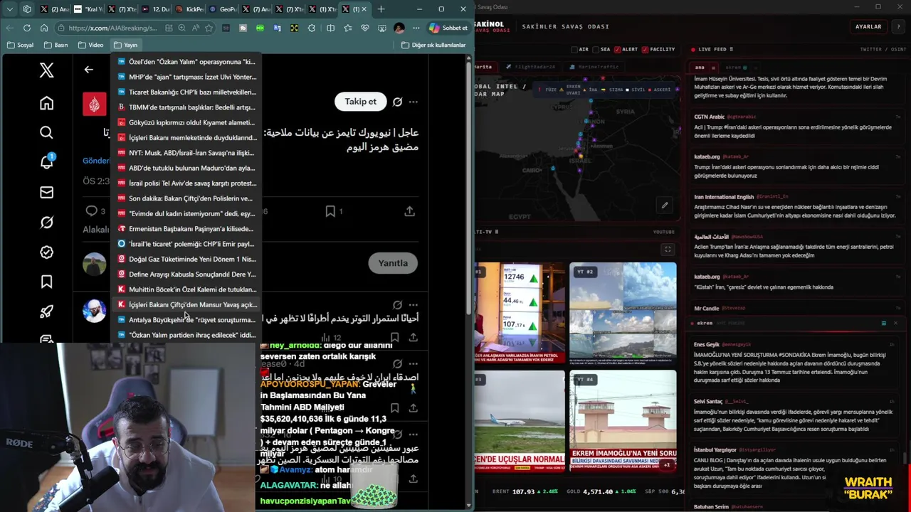Open X bookmarks in the sidebar

[46, 282]
